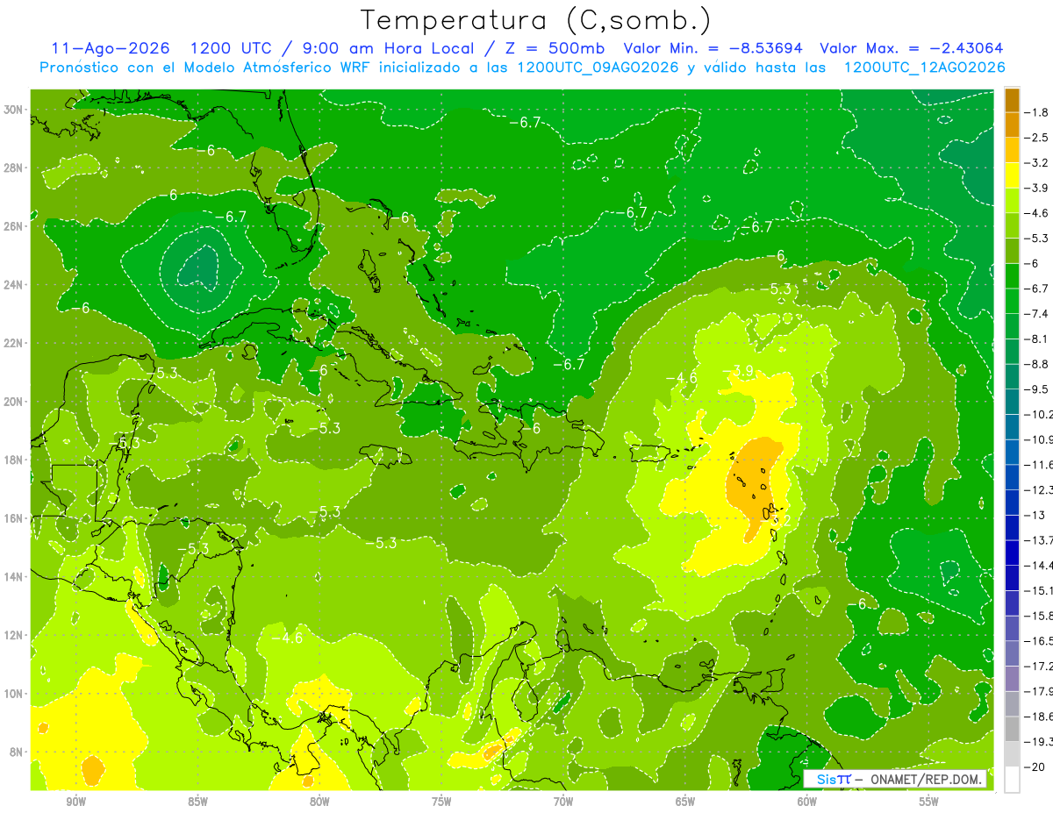This screenshot has width=1053, height=813.
Task: Click the latitude axis label '18N'
Action: pyautogui.click(x=15, y=460)
